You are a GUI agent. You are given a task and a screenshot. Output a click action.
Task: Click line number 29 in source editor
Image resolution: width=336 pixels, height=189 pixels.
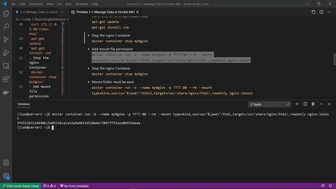point(20,39)
